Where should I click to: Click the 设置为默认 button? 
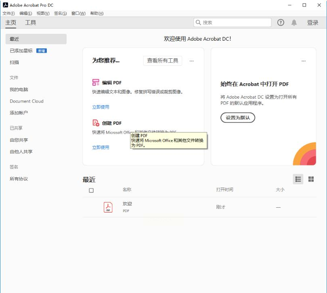[x=238, y=118]
